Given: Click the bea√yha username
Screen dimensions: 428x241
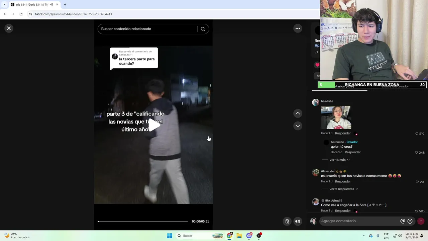Looking at the screenshot, I should (x=327, y=101).
